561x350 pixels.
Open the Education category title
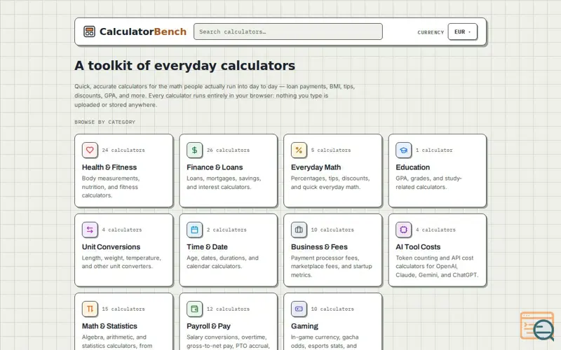[x=412, y=167]
